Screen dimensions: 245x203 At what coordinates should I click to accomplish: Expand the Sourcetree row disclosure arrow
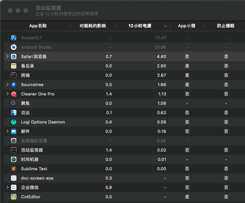pos(7,85)
